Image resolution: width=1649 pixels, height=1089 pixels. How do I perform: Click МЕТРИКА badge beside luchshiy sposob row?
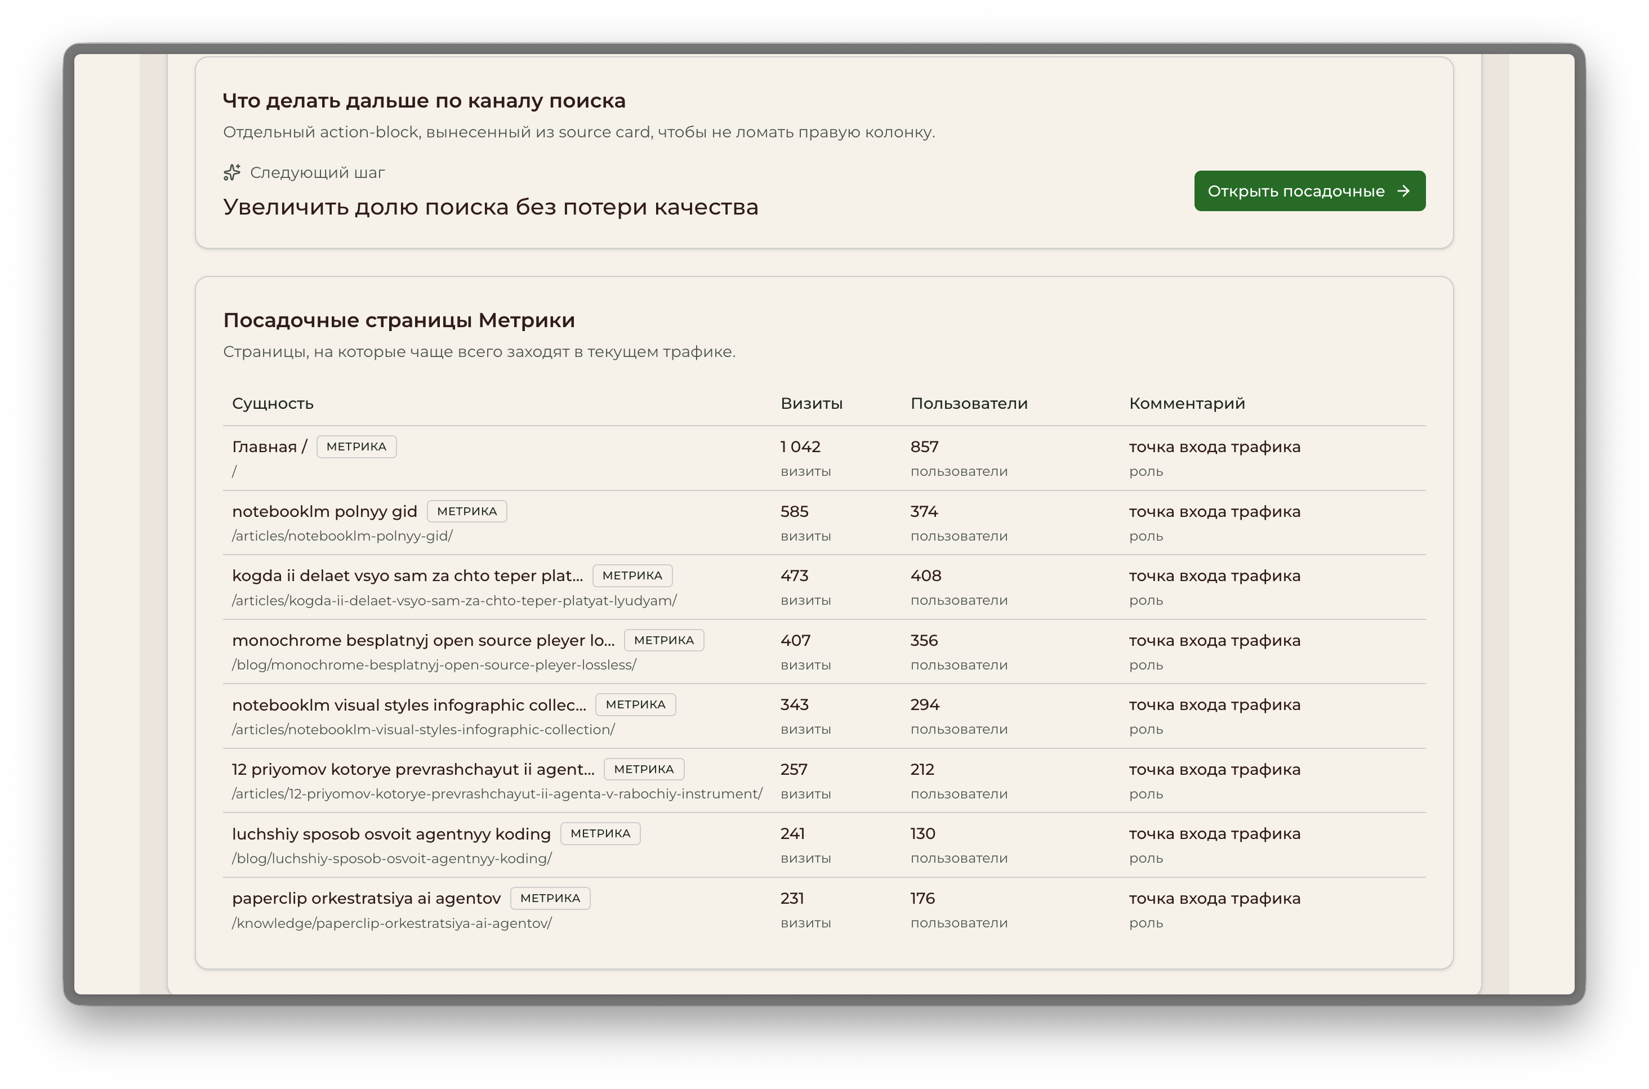tap(600, 833)
